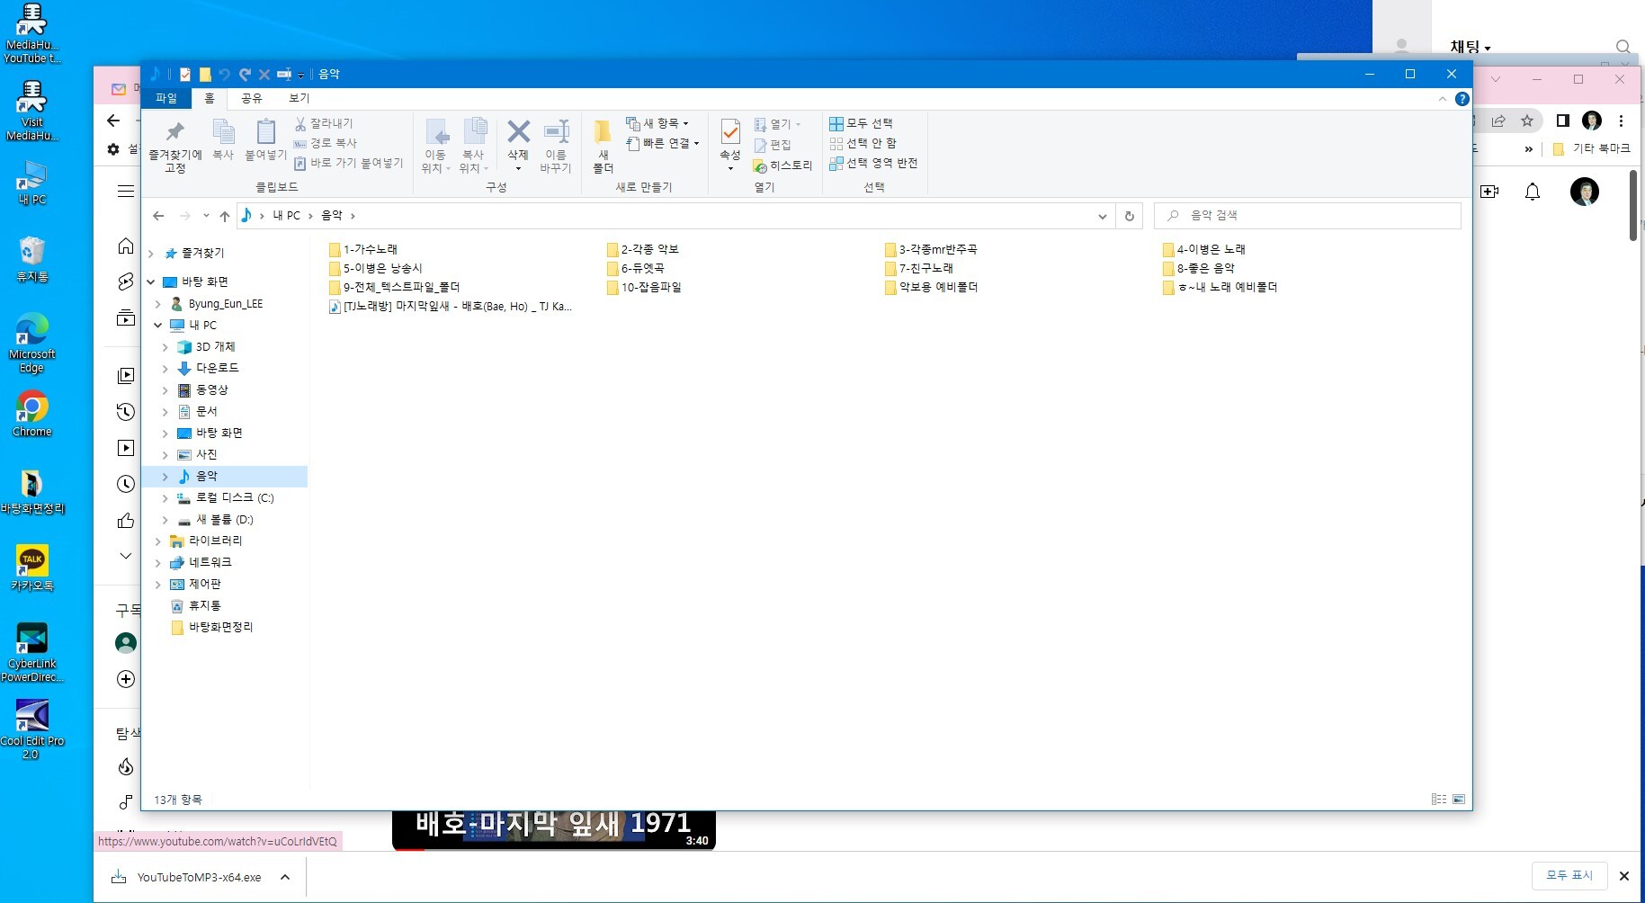The width and height of the screenshot is (1645, 903).
Task: Select 새 볼륨 (D:) in tree
Action: [224, 520]
